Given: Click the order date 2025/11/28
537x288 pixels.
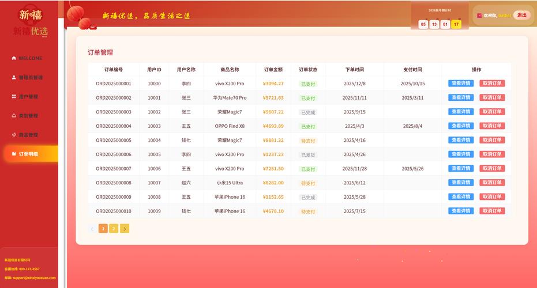Looking at the screenshot, I should coord(355,169).
